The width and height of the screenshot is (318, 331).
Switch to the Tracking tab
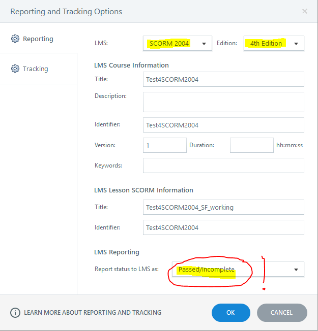[35, 69]
